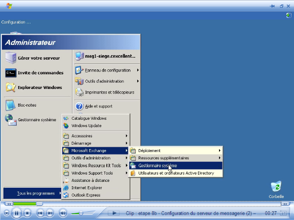
Task: Expand the Démarrage submenu arrow
Action: tap(126, 143)
